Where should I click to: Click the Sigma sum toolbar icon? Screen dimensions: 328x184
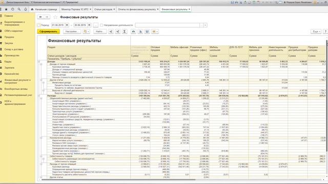click(x=125, y=32)
